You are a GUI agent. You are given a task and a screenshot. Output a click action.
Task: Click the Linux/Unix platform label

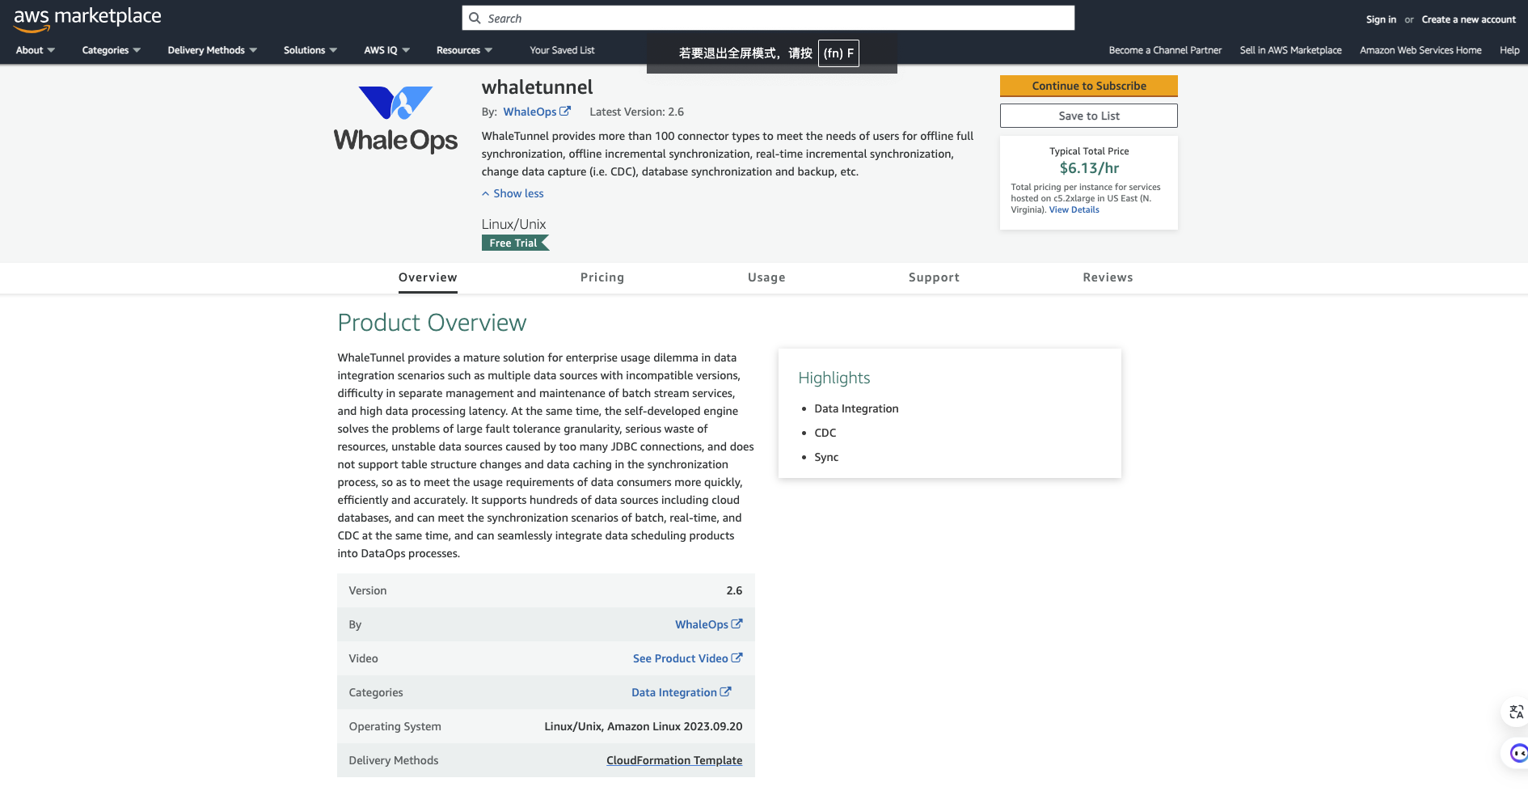[513, 224]
